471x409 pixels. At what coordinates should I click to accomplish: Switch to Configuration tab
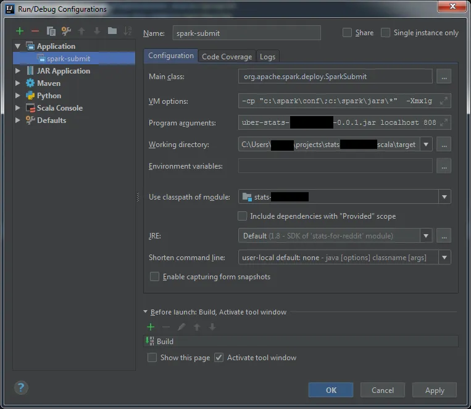[171, 56]
